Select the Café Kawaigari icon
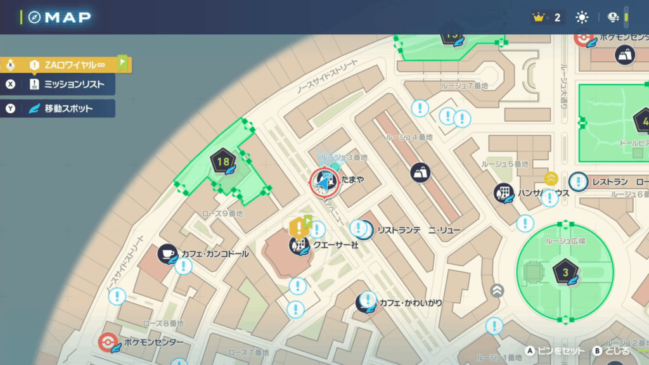649x365 pixels. click(x=366, y=302)
